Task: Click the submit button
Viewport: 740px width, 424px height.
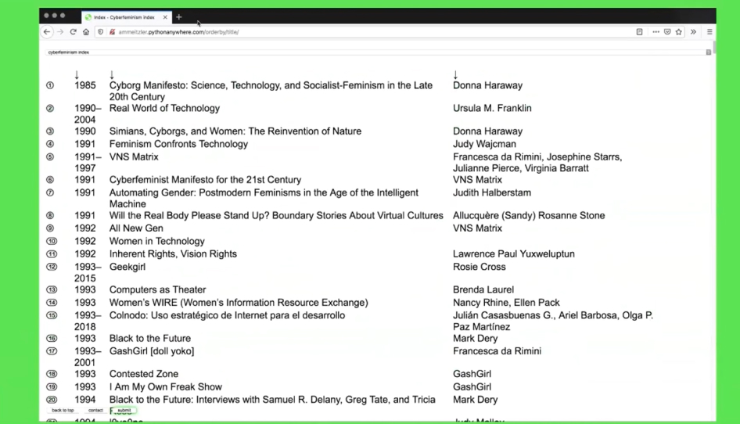Action: click(124, 410)
